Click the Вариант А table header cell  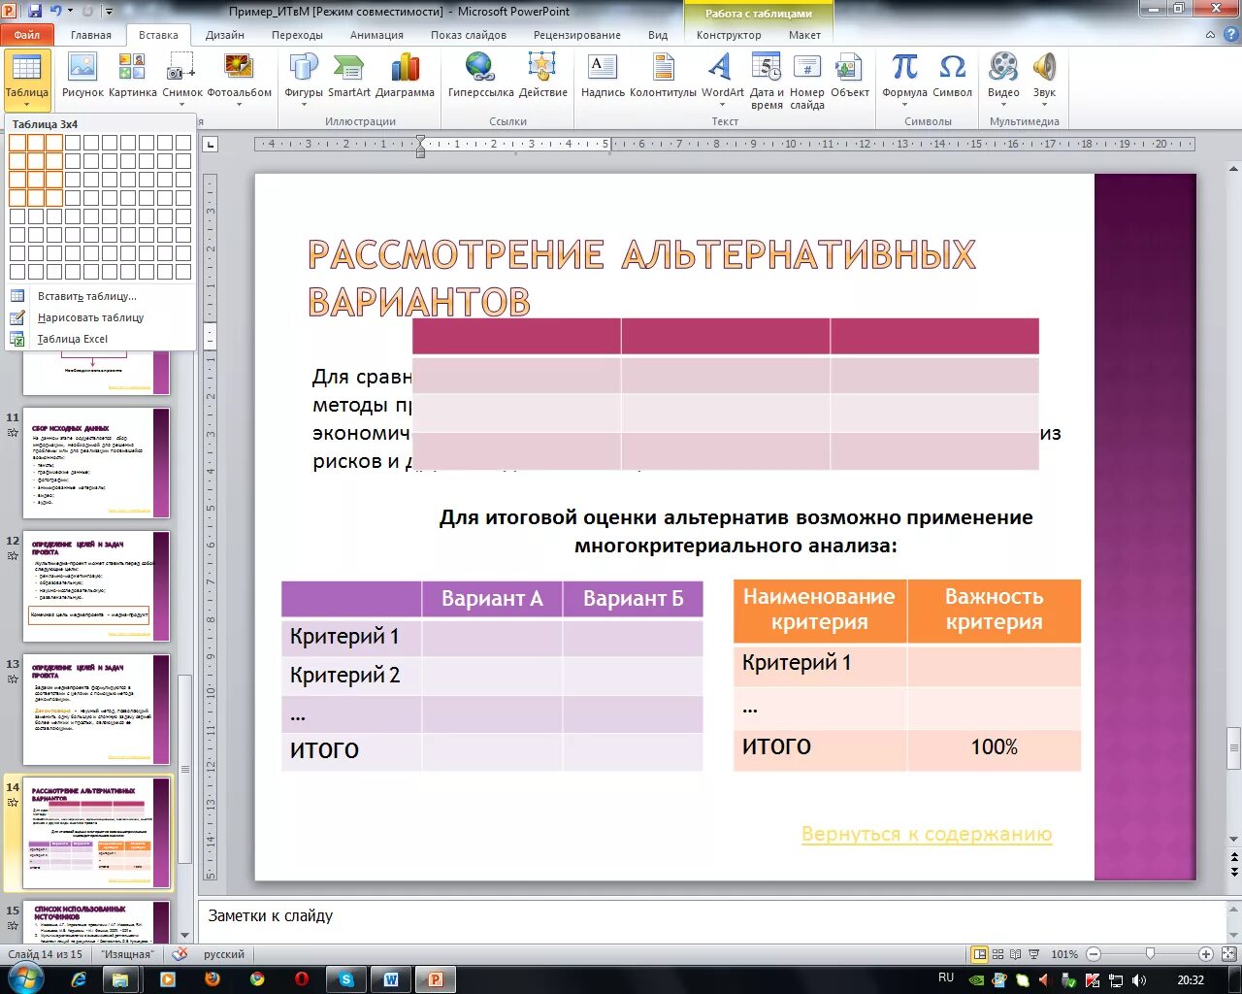coord(492,599)
